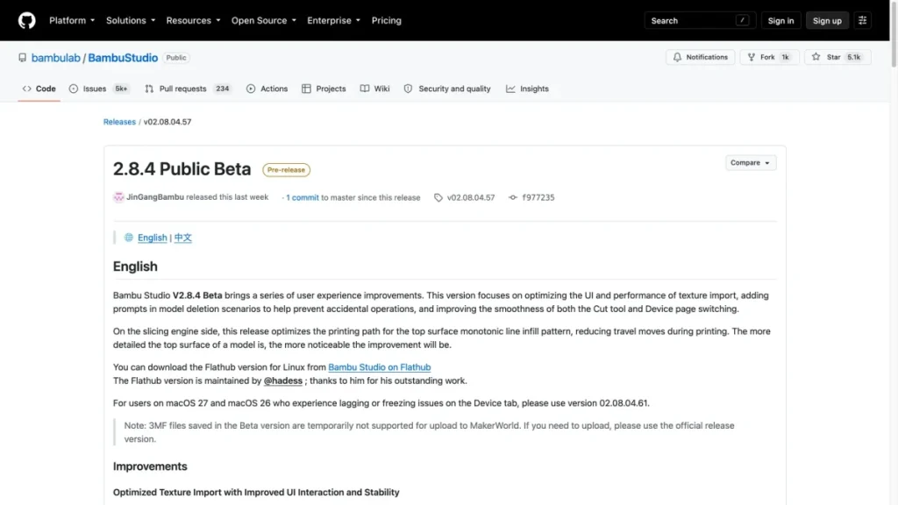The image size is (898, 505).
Task: Open the GitHub home logo
Action: 26,21
